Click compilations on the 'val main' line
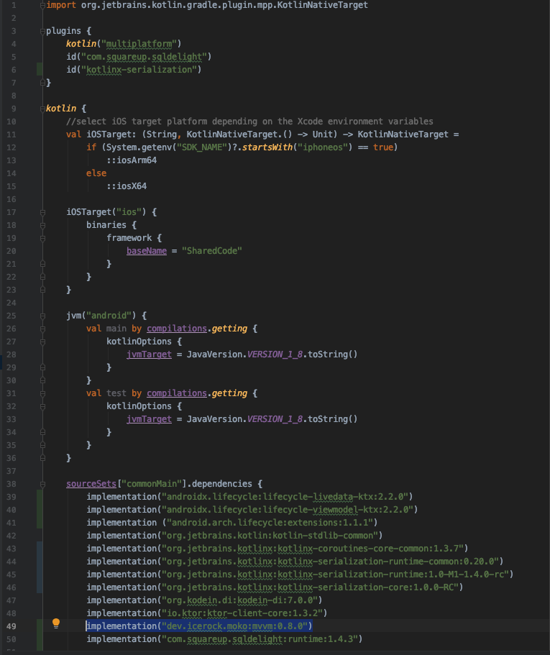This screenshot has width=550, height=655. pos(177,329)
